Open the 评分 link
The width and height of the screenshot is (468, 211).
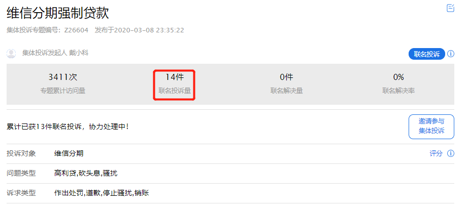tap(436, 153)
